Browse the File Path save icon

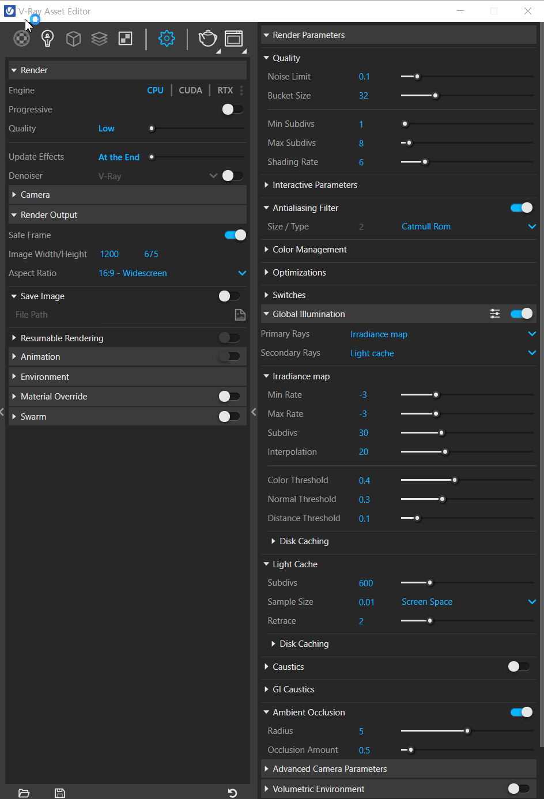pyautogui.click(x=240, y=314)
